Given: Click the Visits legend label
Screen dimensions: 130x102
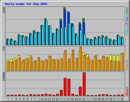Looking at the screenshot, I should [x=127, y=56].
